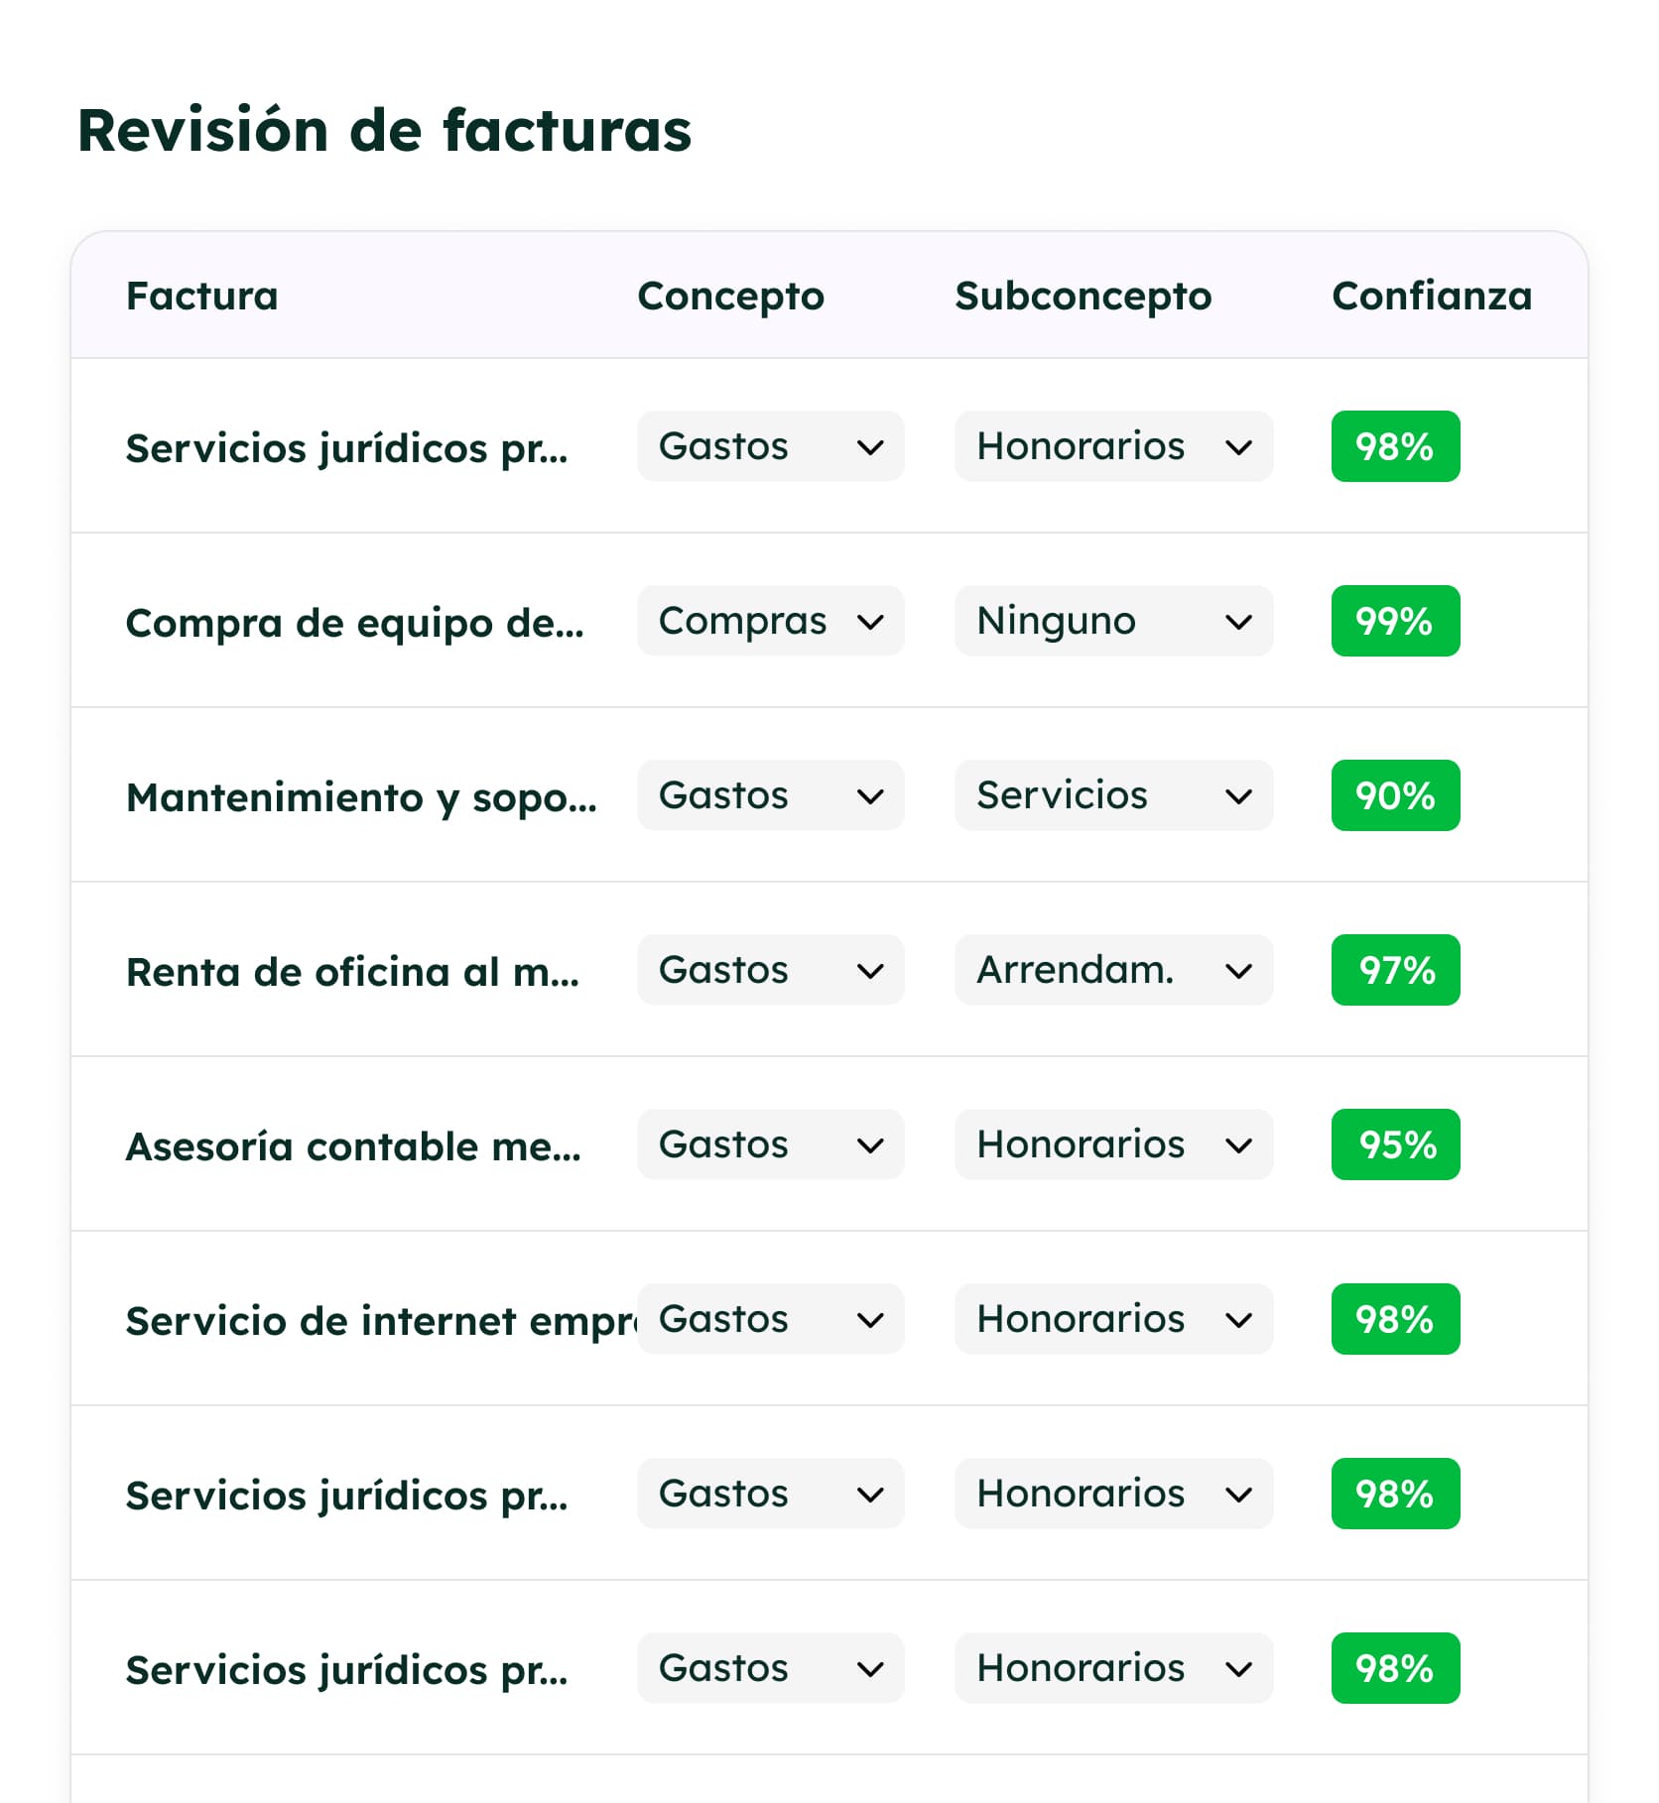Expand the Gastos dropdown for Asesoría contable
This screenshot has height=1803, width=1659.
point(771,1144)
